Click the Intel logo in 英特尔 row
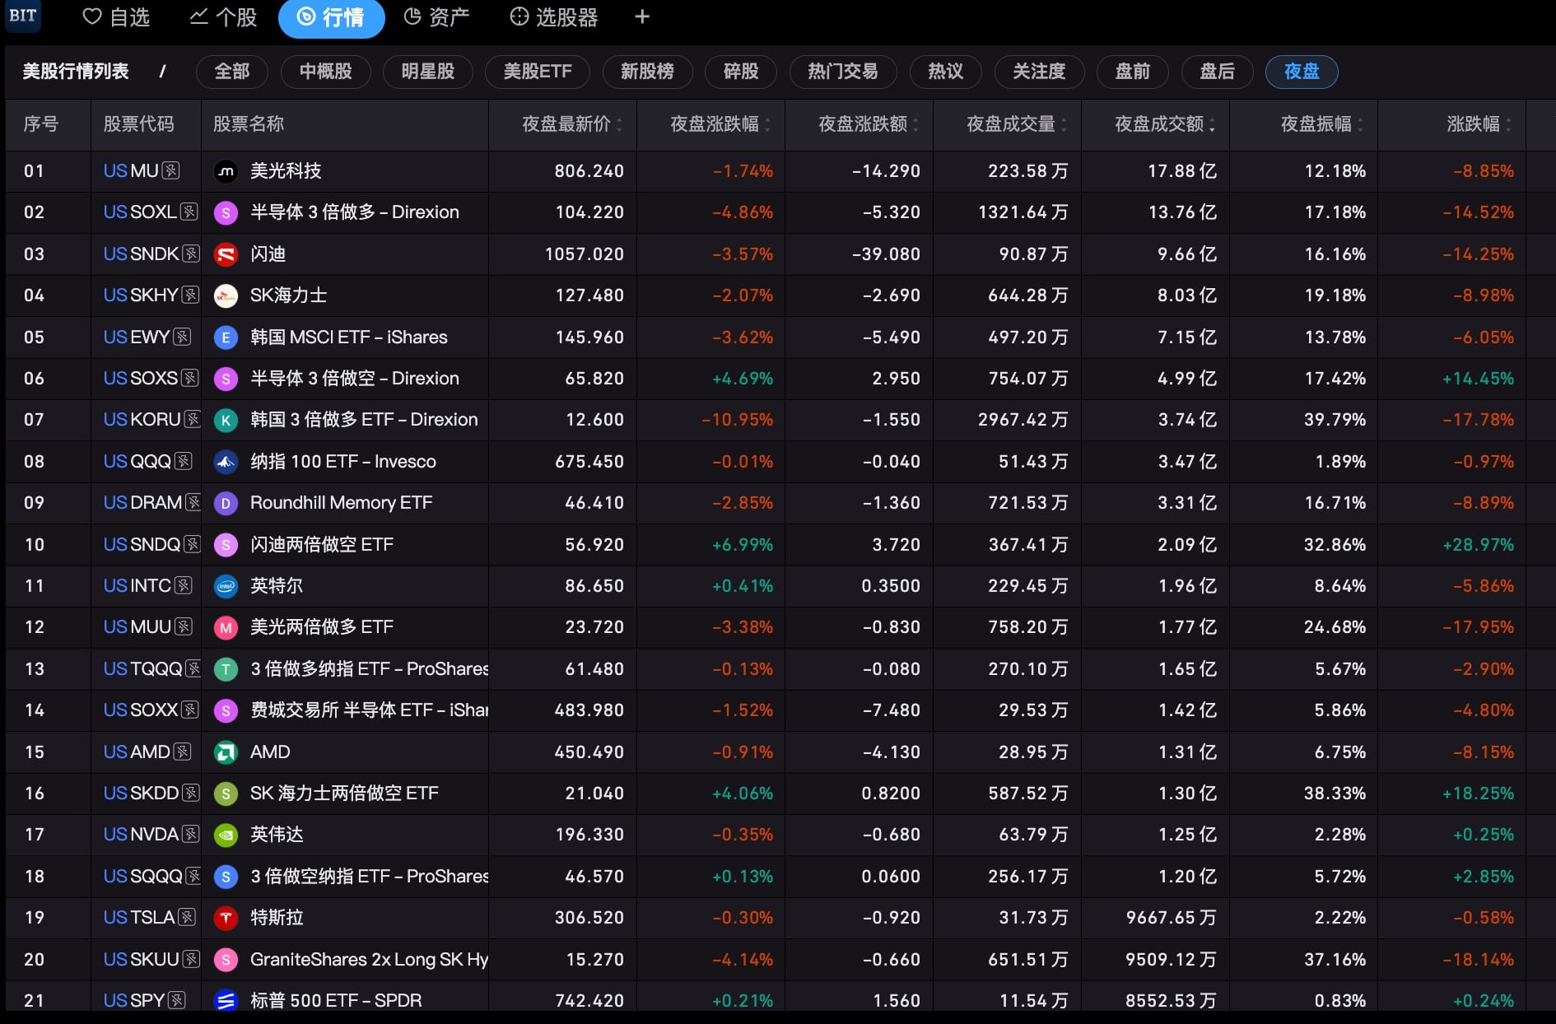Viewport: 1556px width, 1024px height. click(226, 586)
